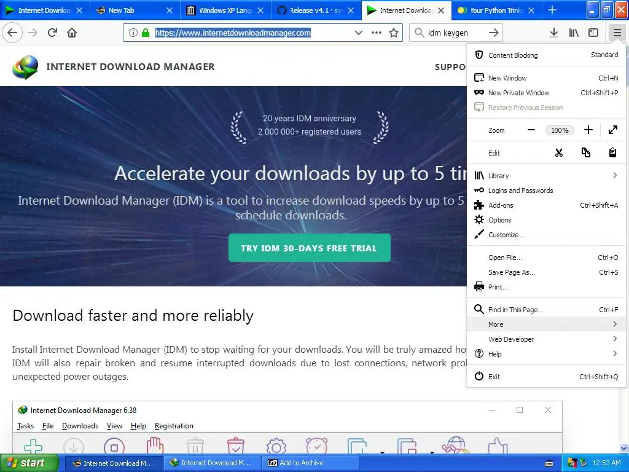Open Logins and Passwords
The width and height of the screenshot is (629, 472).
coord(546,191)
